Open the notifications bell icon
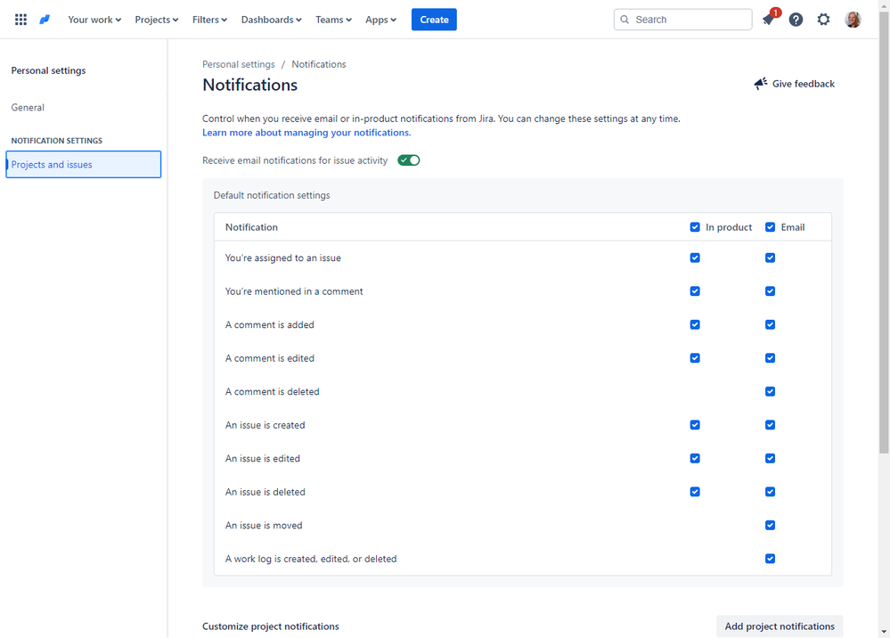The height and width of the screenshot is (638, 890). click(768, 20)
